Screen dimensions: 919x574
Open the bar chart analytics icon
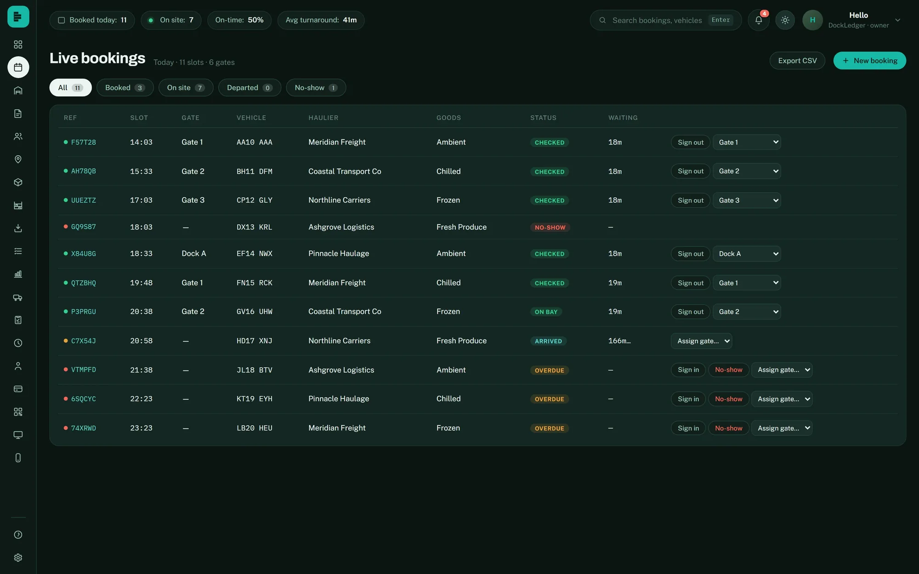point(18,274)
